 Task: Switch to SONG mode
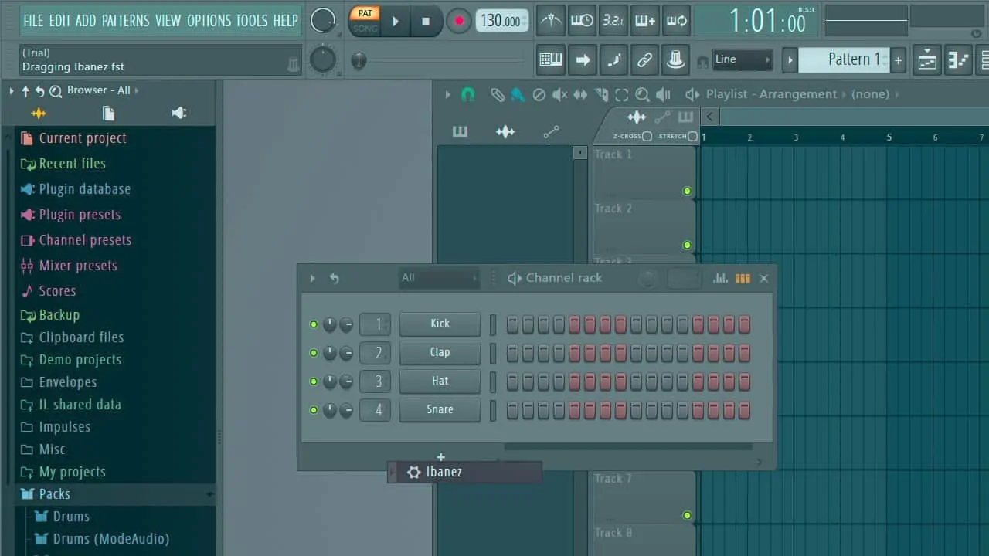pos(364,29)
